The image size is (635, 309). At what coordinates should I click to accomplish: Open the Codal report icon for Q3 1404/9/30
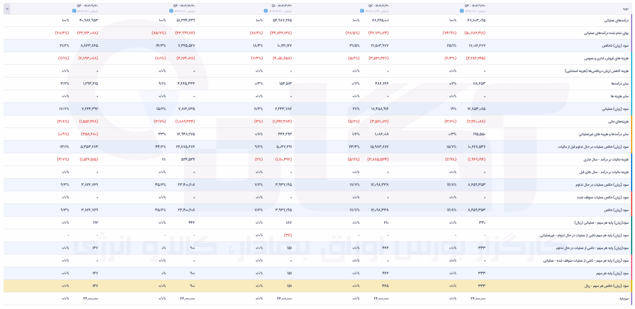pos(462,11)
